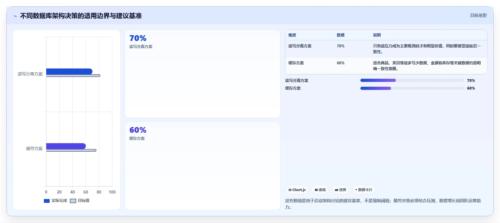Click the 缓存方案 description text in table
Image resolution: width=500 pixels, height=223 pixels.
(x=427, y=66)
